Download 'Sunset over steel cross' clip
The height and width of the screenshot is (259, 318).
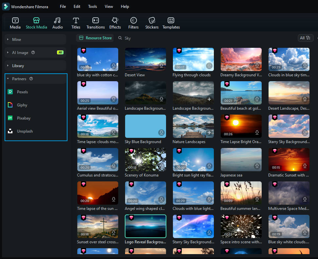pos(114,232)
